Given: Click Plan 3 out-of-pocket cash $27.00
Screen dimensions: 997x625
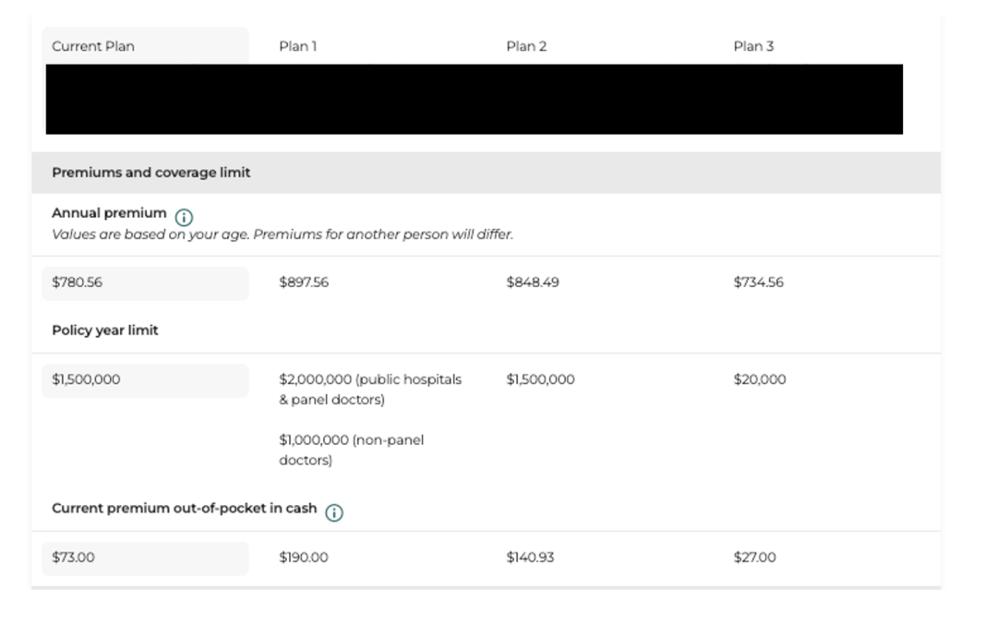Looking at the screenshot, I should 755,558.
